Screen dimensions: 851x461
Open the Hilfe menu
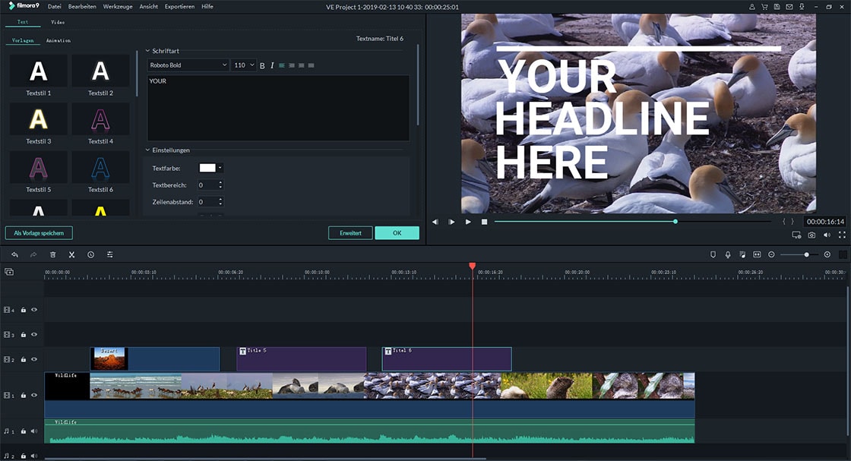pos(207,7)
